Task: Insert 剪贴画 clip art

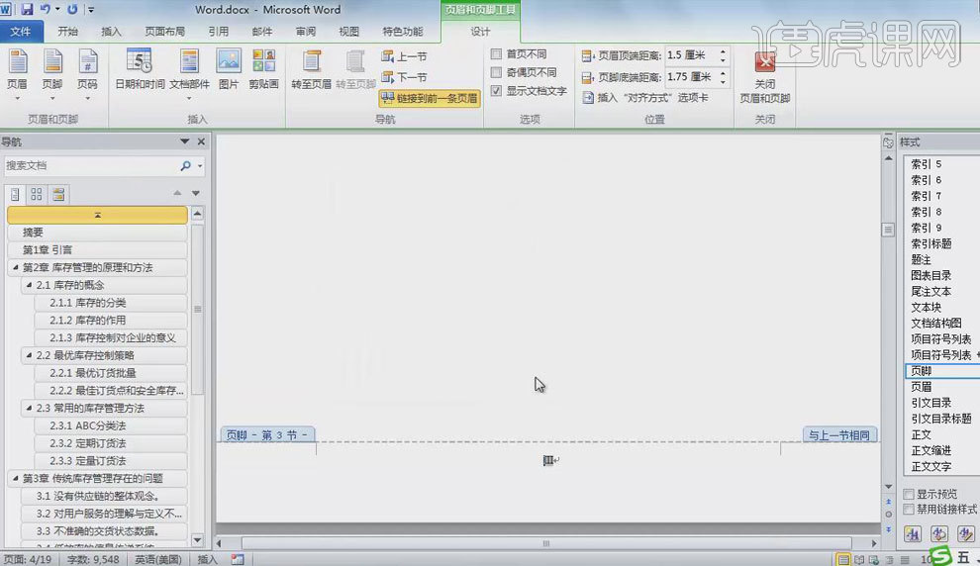Action: (263, 70)
